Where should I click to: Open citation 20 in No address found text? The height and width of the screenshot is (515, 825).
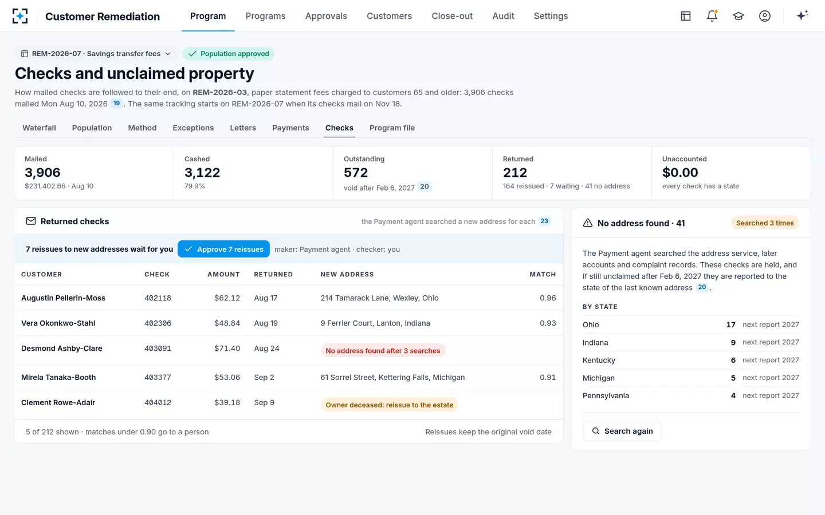702,287
